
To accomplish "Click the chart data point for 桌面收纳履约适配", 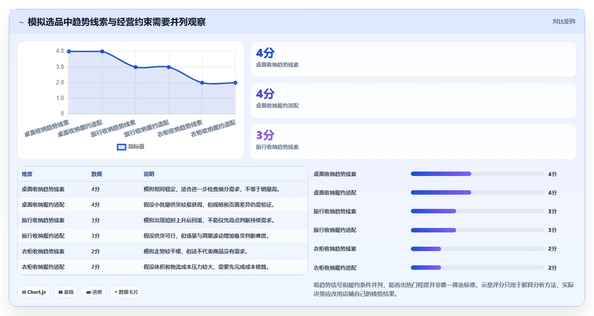I will (102, 52).
